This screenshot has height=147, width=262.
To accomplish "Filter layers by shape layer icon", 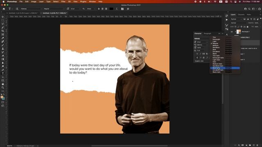I will 255,19.
